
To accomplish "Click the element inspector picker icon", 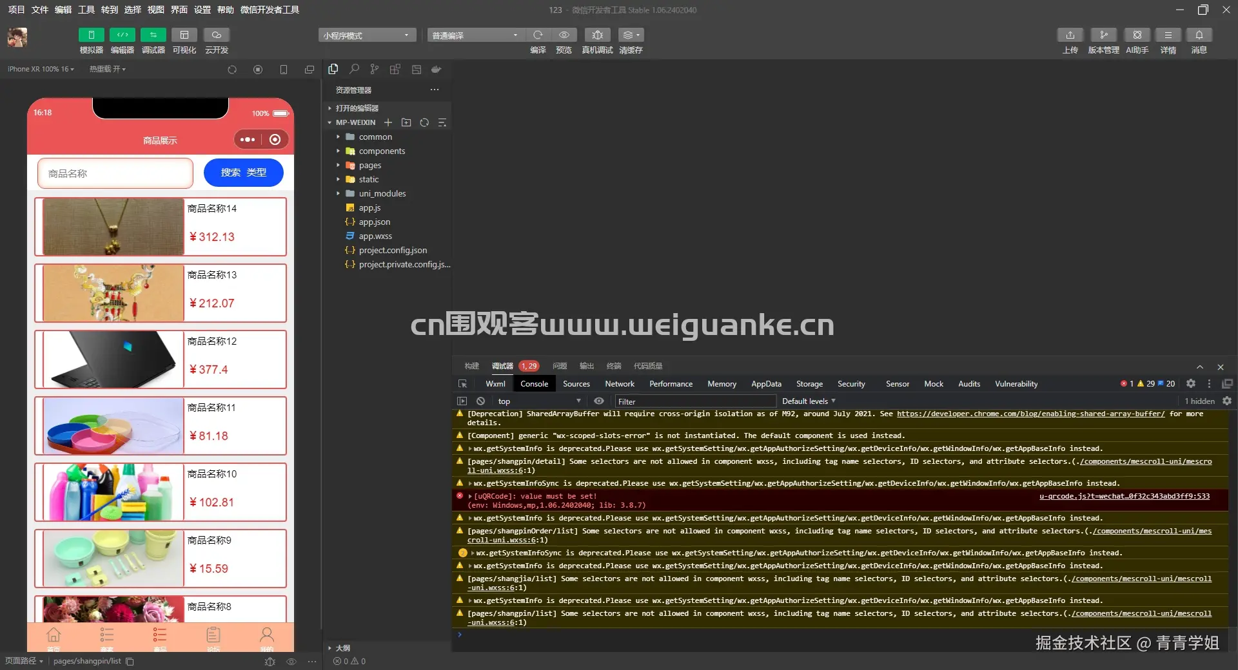I will coord(462,384).
